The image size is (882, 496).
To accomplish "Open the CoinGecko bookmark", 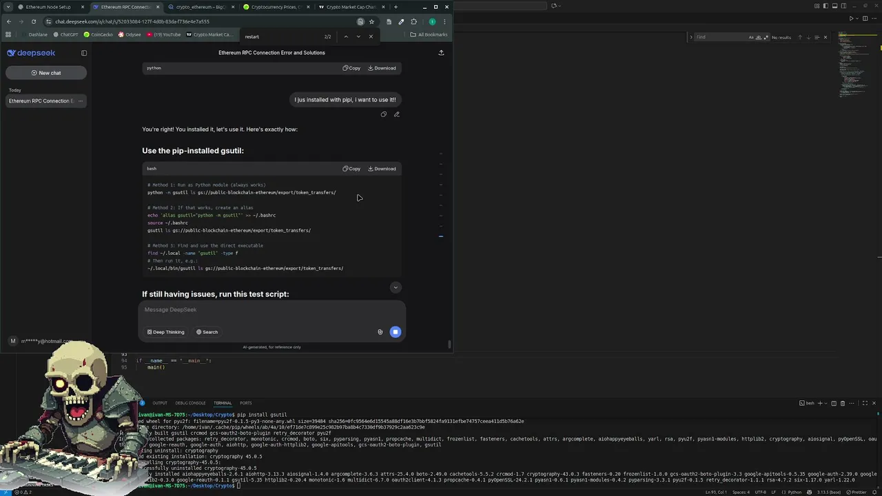I will click(x=98, y=34).
